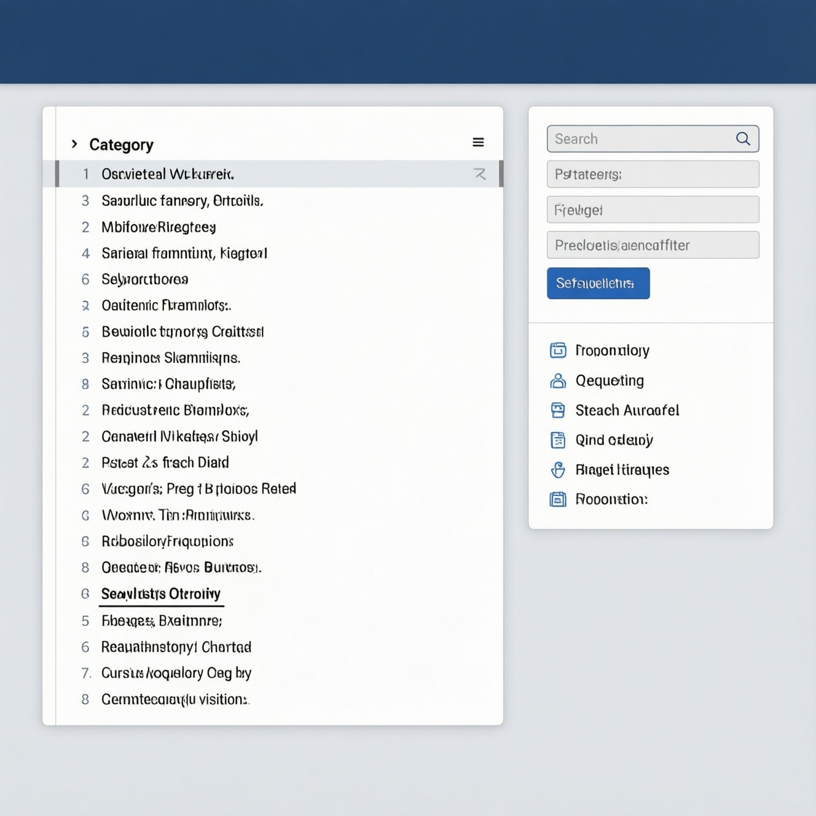Viewport: 816px width, 816px height.
Task: Select the Mbifoɪre Riregtoeɥ row
Action: [279, 227]
